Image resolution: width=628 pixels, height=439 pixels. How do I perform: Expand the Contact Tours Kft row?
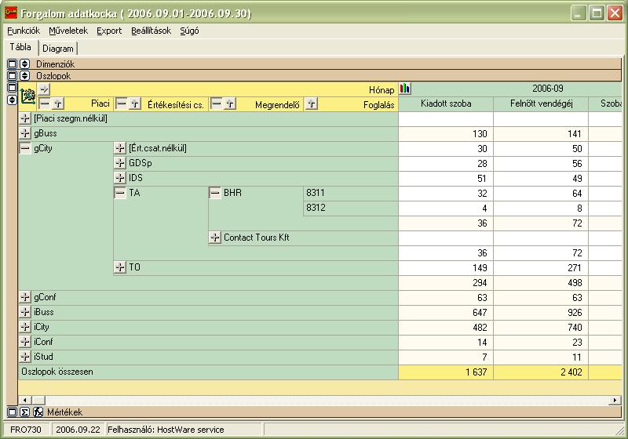215,238
